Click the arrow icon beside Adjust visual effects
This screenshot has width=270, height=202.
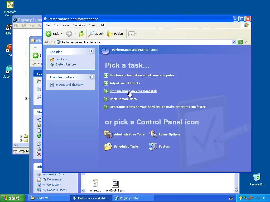106,83
